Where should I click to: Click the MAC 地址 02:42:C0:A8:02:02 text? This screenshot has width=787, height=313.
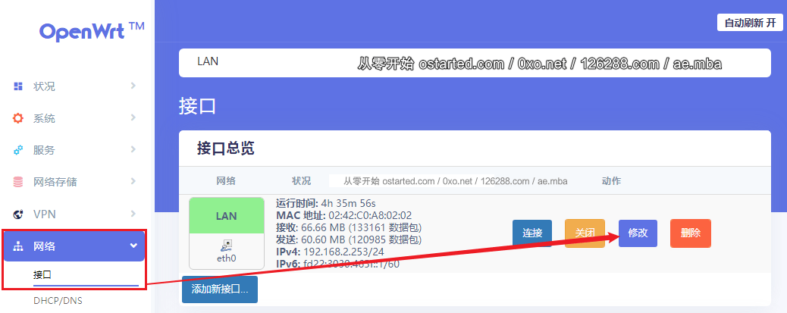(343, 216)
